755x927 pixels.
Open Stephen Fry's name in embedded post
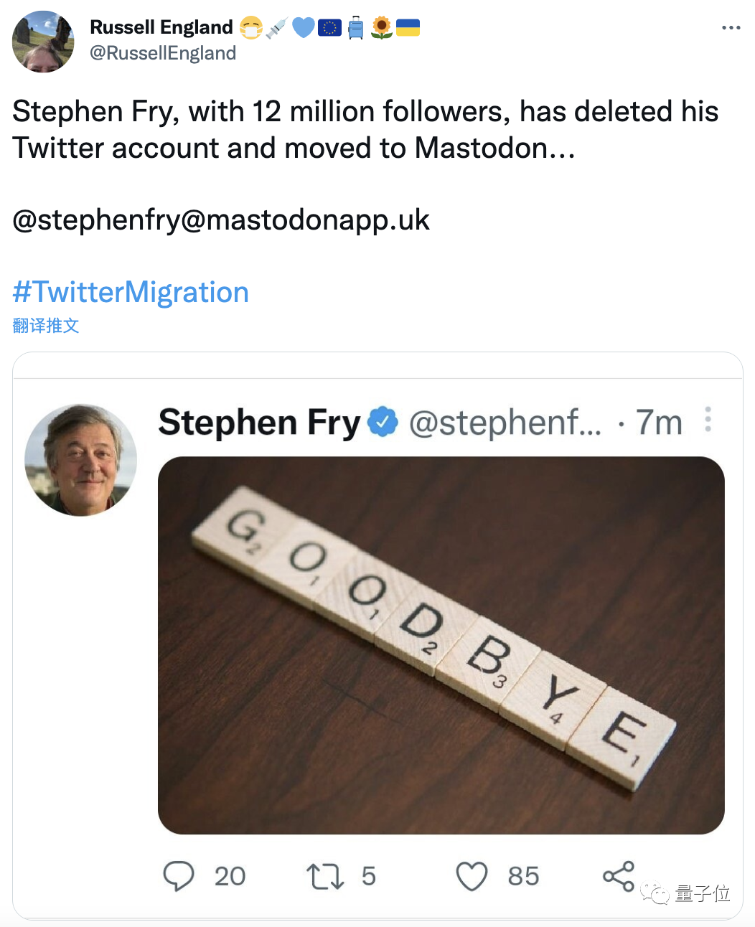(x=259, y=423)
